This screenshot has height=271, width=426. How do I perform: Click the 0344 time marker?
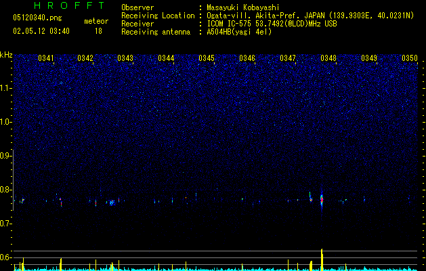click(x=166, y=58)
